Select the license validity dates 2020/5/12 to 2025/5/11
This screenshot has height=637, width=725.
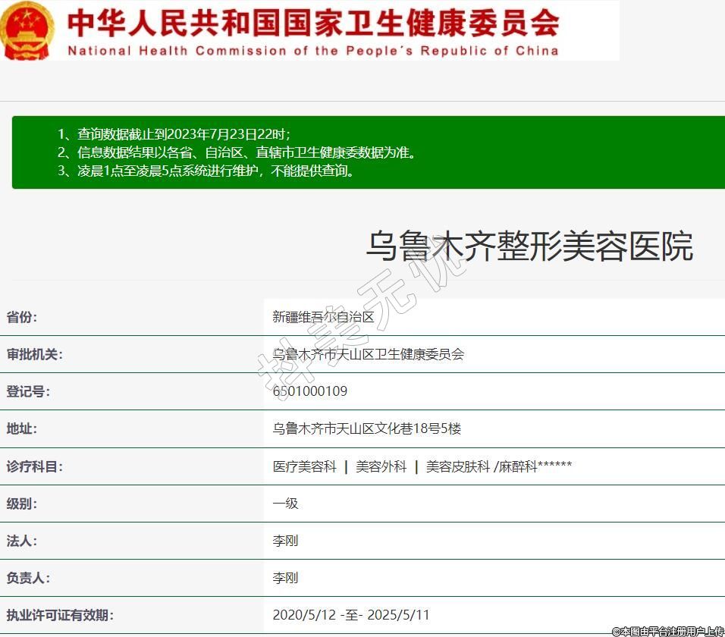coord(351,615)
